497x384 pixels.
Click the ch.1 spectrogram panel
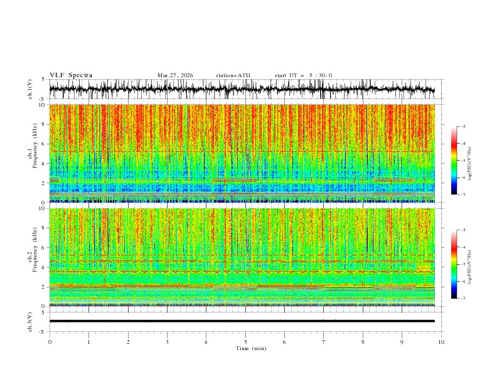242,153
